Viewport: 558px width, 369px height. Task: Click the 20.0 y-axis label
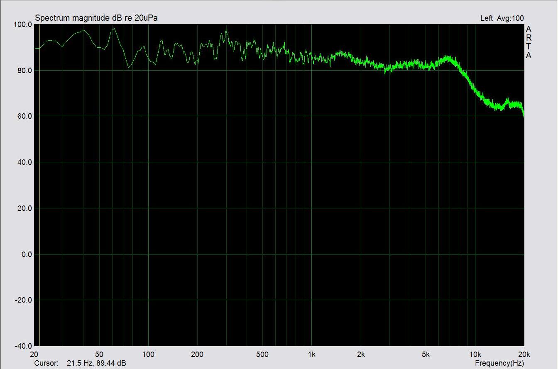tap(25, 208)
